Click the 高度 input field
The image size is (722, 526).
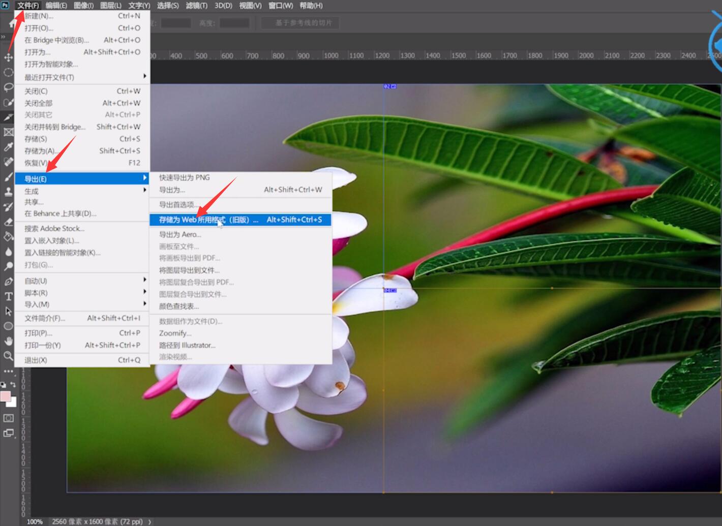[234, 23]
